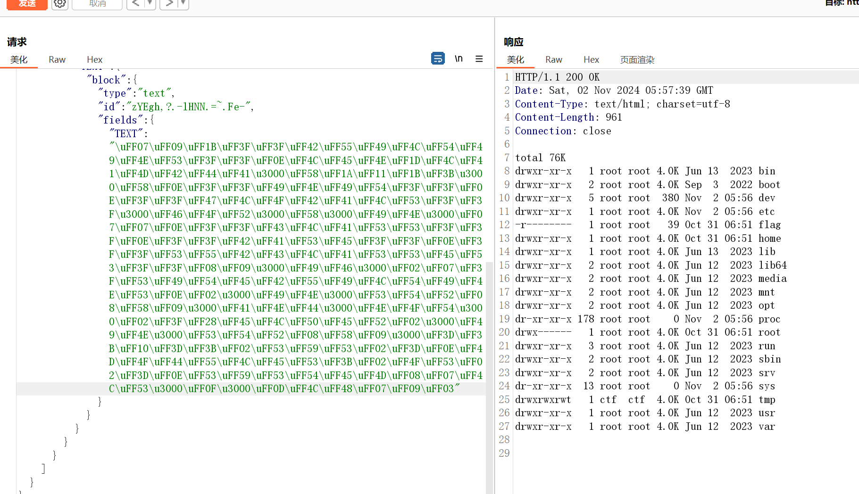Viewport: 859px width, 494px height.
Task: Switch the request pane to Hex tab
Action: tap(94, 59)
